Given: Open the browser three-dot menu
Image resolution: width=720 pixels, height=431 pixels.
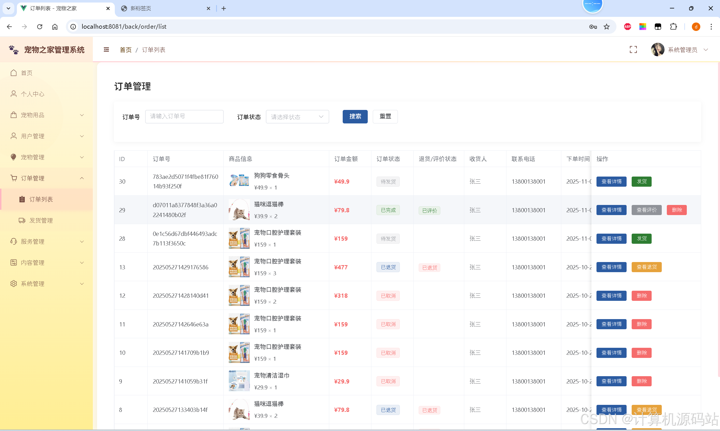Looking at the screenshot, I should [711, 27].
